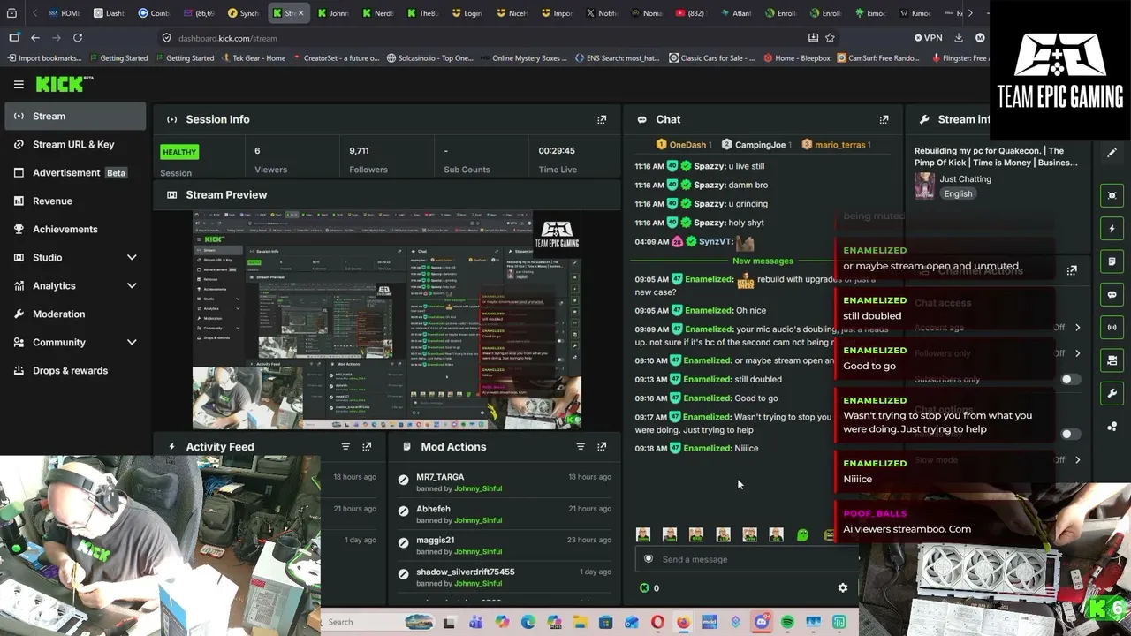Viewport: 1131px width, 636px height.
Task: Click the green Kick emote in chat emote row
Action: pyautogui.click(x=802, y=534)
